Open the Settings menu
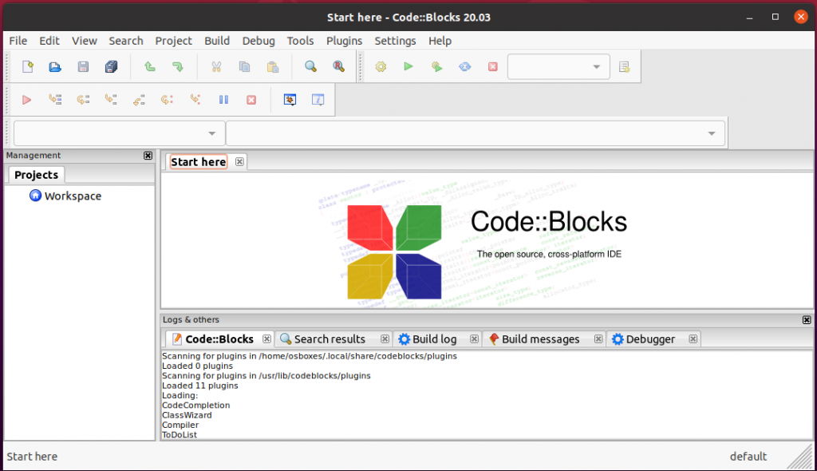Viewport: 817px width, 471px height. click(x=396, y=41)
